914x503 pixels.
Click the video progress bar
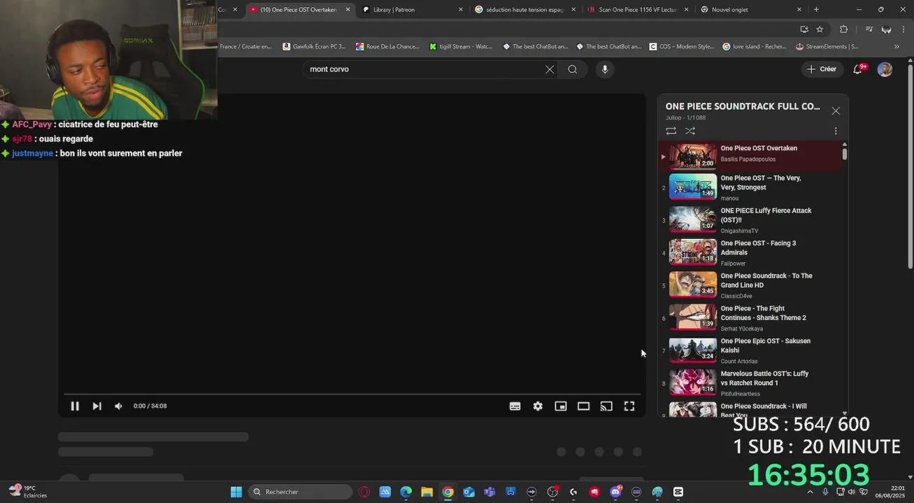pyautogui.click(x=352, y=395)
